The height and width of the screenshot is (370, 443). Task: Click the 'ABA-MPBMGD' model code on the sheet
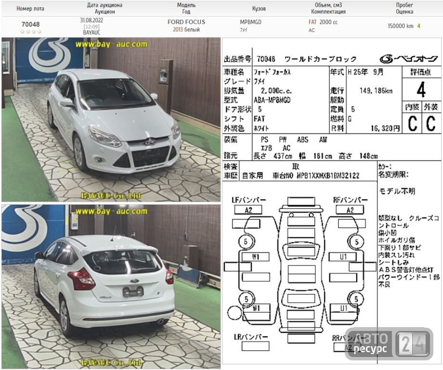(x=272, y=100)
